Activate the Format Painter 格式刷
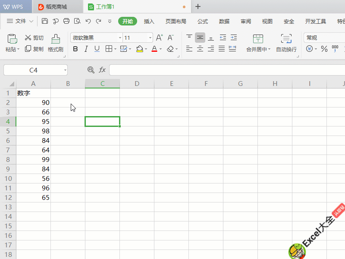This screenshot has width=345, height=259. pos(56,43)
